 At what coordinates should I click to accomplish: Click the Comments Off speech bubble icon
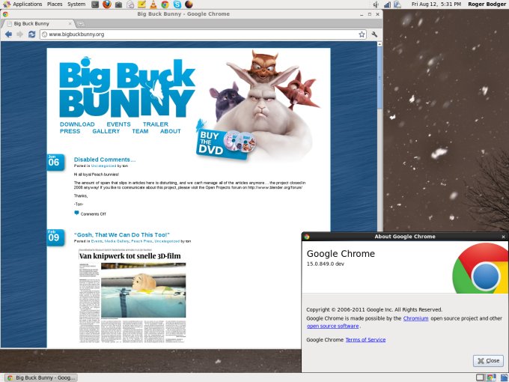[76, 213]
